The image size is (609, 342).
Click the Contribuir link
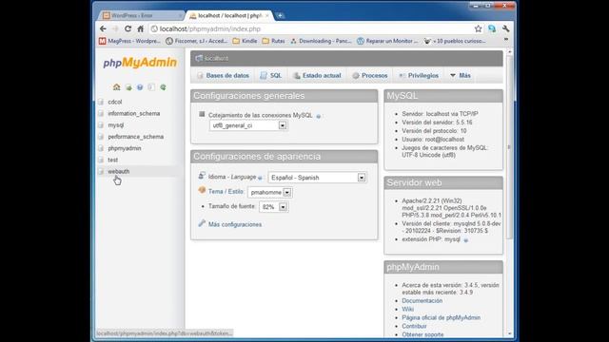click(415, 326)
